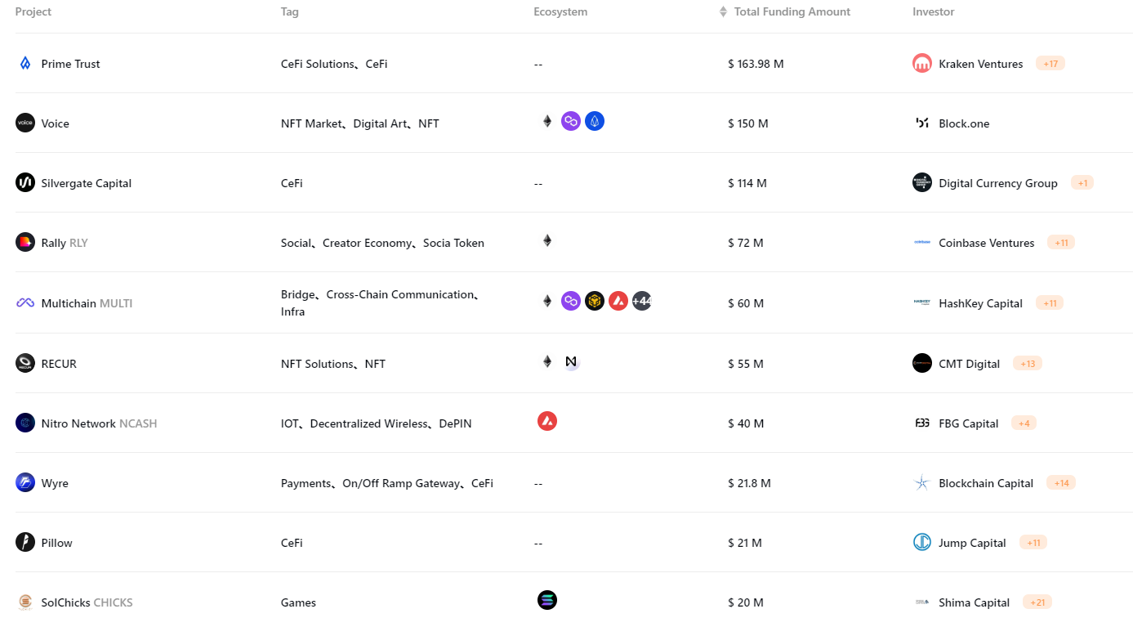
Task: Expand the +17 investors badge for Prime Trust
Action: [x=1050, y=64]
